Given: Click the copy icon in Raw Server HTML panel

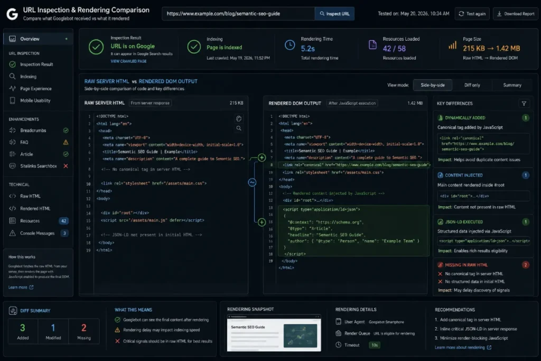Looking at the screenshot, I should 239,118.
